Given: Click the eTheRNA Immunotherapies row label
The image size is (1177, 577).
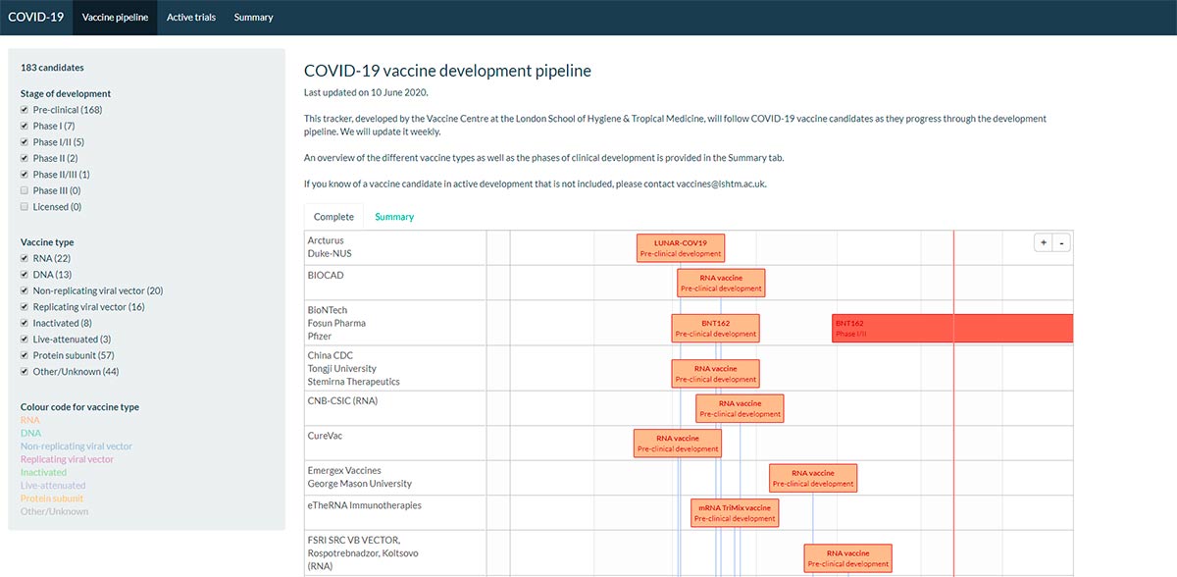Looking at the screenshot, I should (x=365, y=505).
